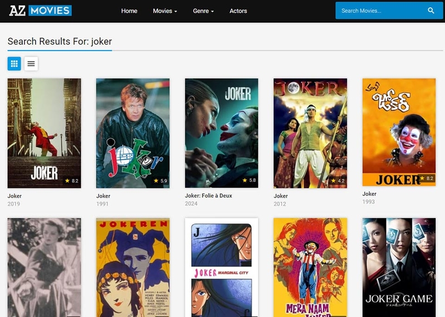Viewport: 445px width, 317px height.
Task: Click the 5.8 star rating badge
Action: 249,180
